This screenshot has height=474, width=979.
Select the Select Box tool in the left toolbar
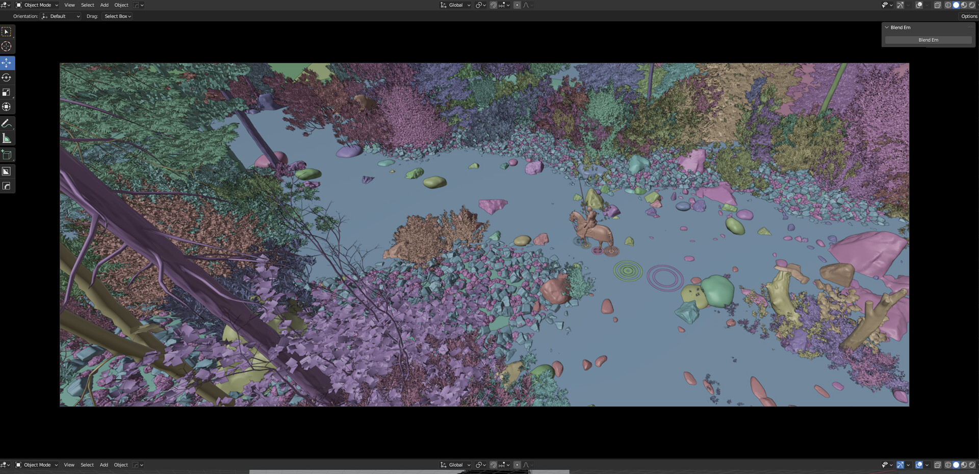(7, 32)
